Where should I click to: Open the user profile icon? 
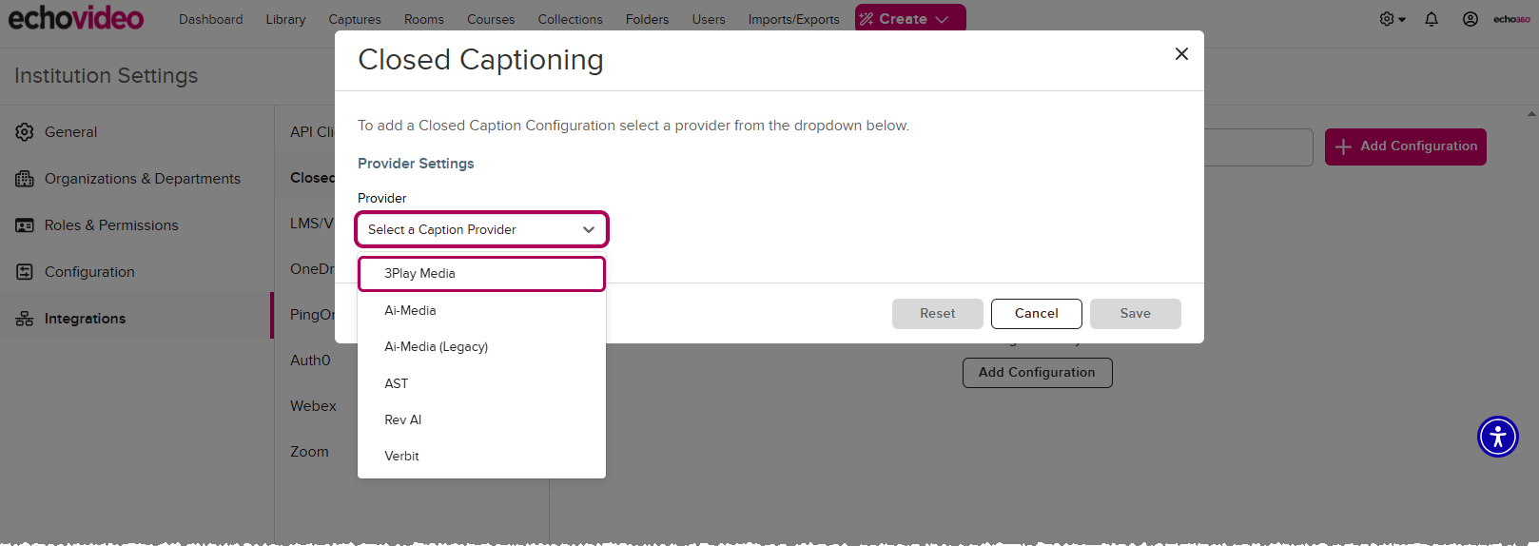point(1471,19)
